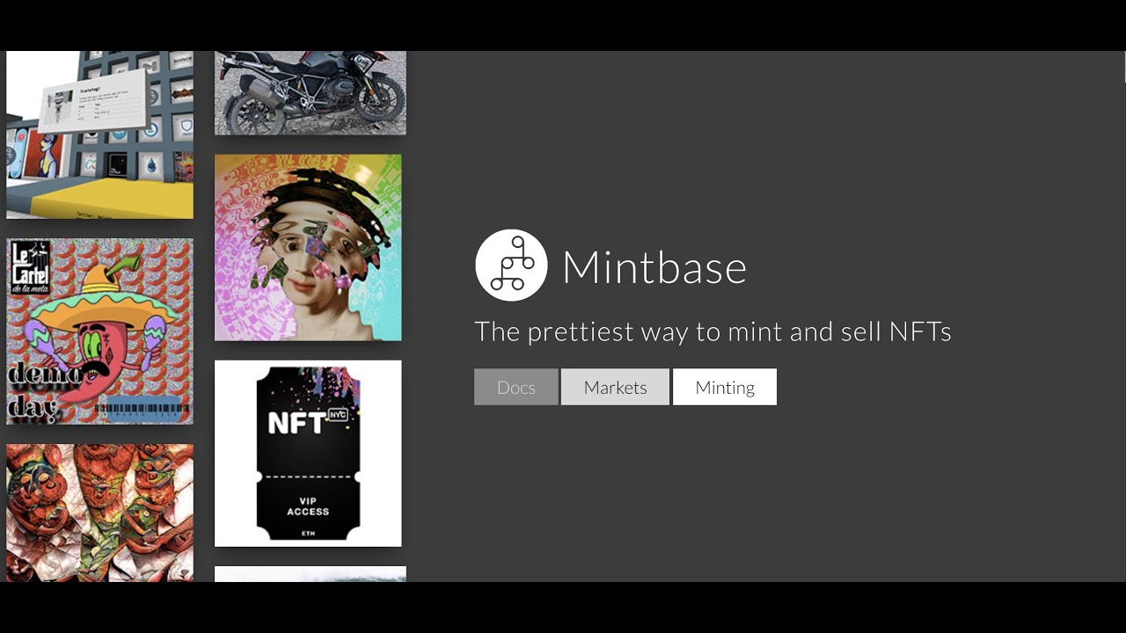Select the Minting button
Screen dimensions: 1126x633
pos(725,387)
